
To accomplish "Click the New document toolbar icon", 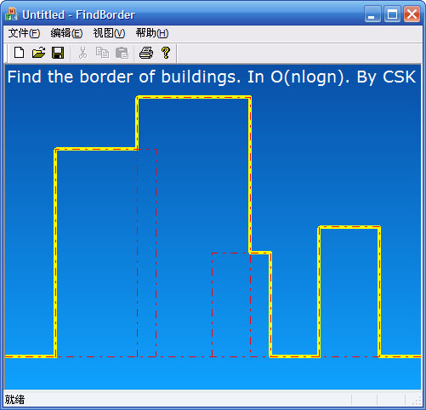I will [19, 53].
